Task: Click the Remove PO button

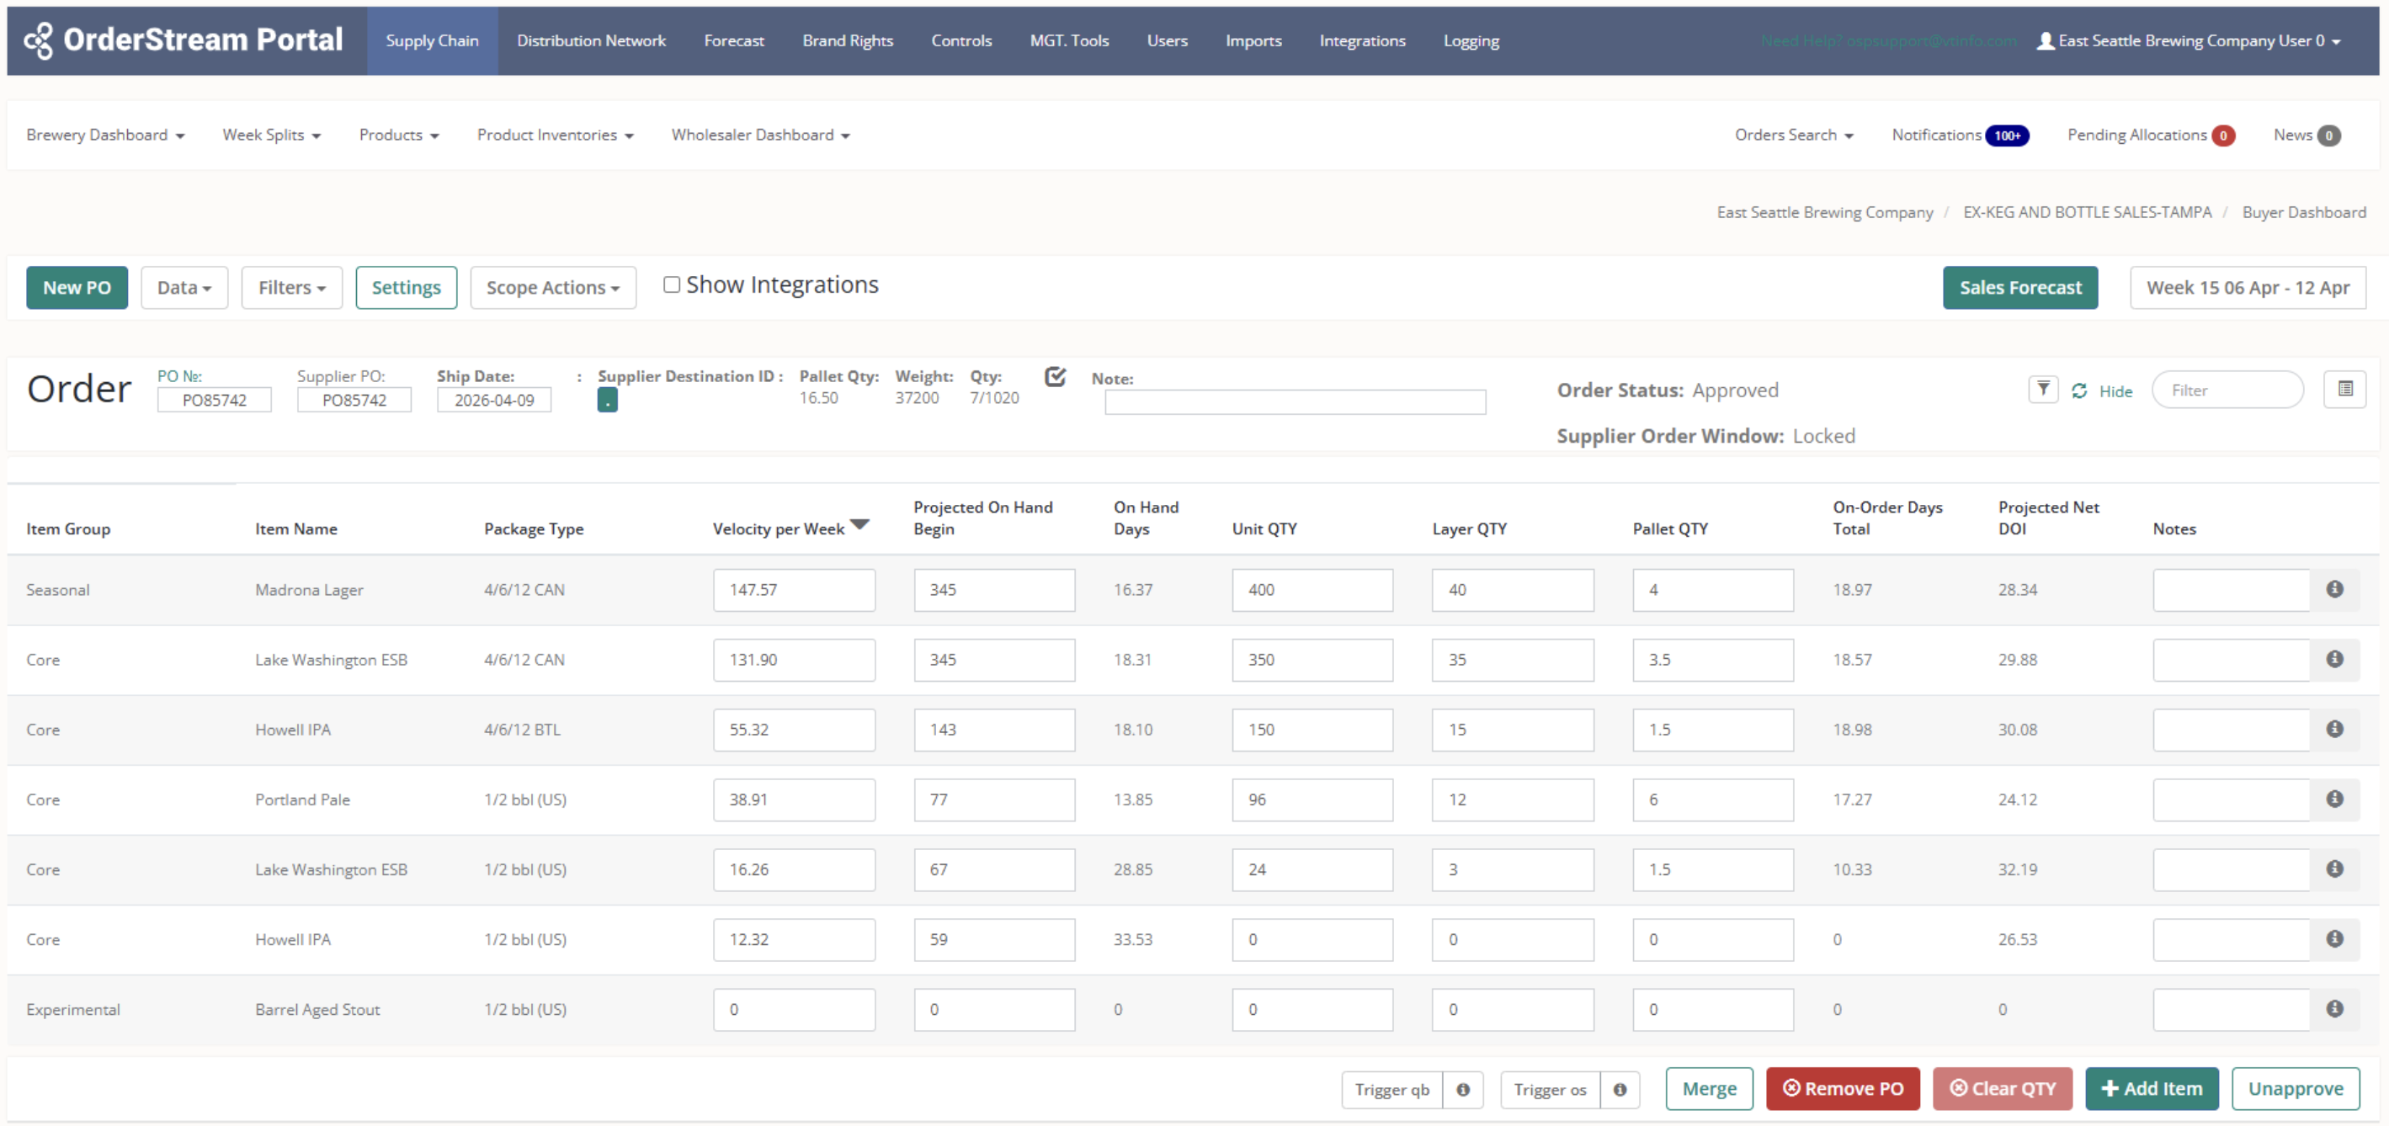Action: point(1842,1089)
